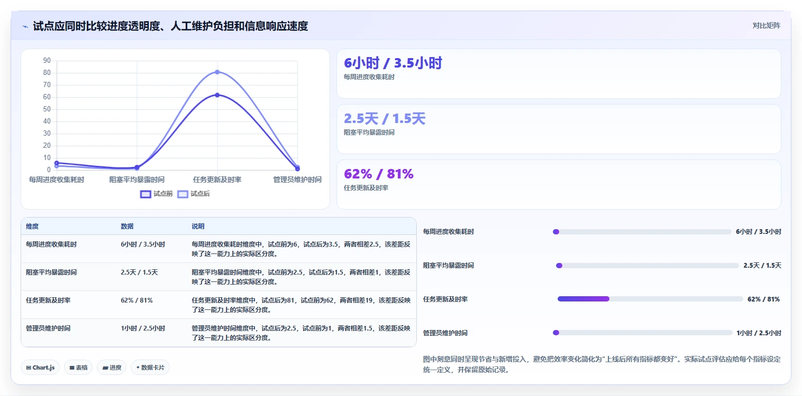Screen dimensions: 802x396
Task: Click the 试点后 legend color box
Action: click(x=183, y=194)
